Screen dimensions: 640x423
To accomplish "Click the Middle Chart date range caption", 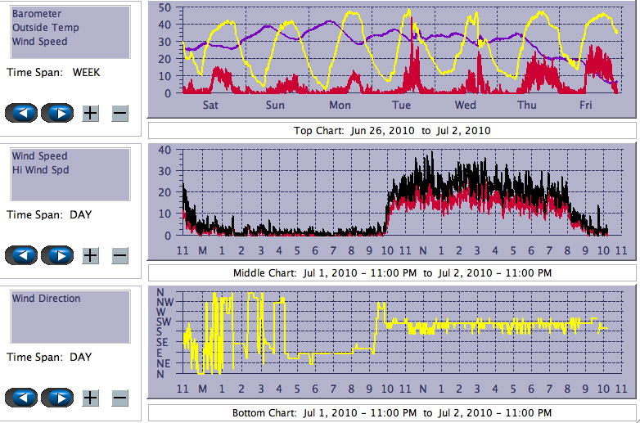I will [x=391, y=272].
